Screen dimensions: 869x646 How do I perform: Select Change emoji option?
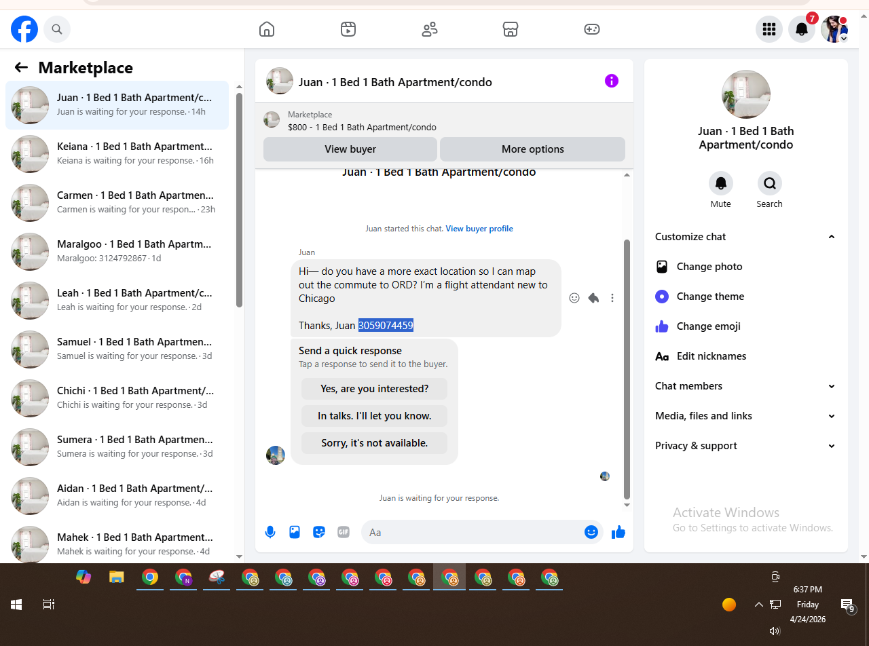[746, 326]
